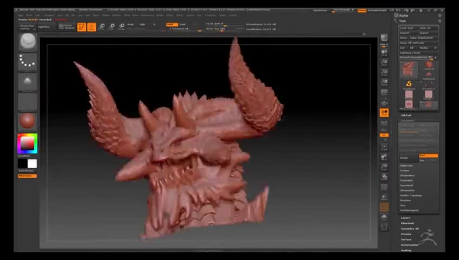This screenshot has width=459, height=260.
Task: Click the Rotate view icon on right shelf
Action: (x=384, y=177)
